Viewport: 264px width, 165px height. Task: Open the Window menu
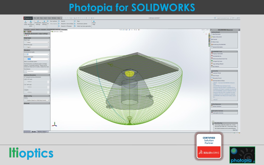pyautogui.click(x=54, y=18)
